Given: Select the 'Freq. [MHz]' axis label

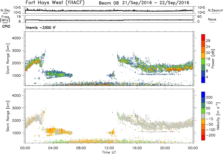Looking at the screenshot, I should pyautogui.click(x=5, y=19).
